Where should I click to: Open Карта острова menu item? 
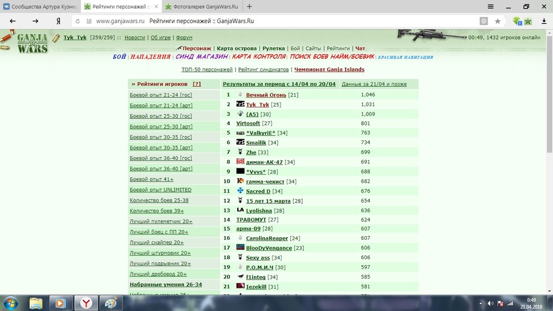coord(237,48)
